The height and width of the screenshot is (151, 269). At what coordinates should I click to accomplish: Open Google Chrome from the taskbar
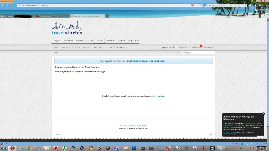tap(30, 148)
